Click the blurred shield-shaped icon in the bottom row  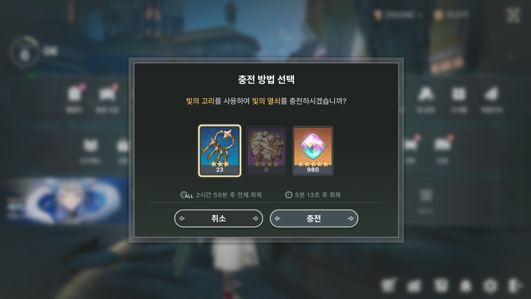(x=441, y=286)
